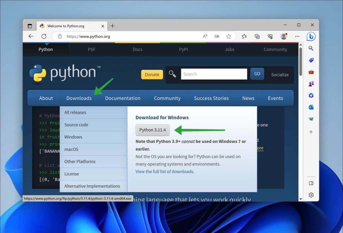This screenshot has height=233, width=343.
Task: Open Outlook from the sidebar
Action: pyautogui.click(x=311, y=107)
